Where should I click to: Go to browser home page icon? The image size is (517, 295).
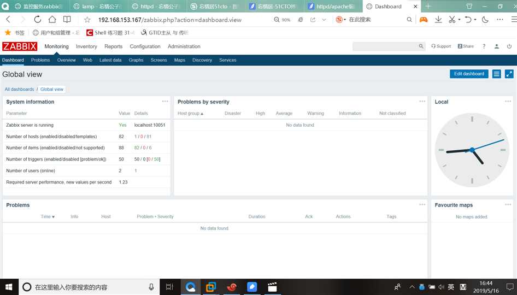click(52, 20)
